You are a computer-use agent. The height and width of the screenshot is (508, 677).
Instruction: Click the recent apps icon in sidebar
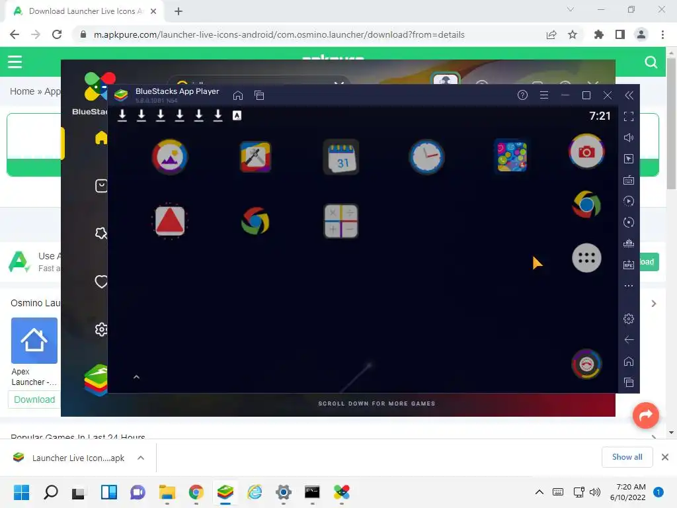click(629, 382)
